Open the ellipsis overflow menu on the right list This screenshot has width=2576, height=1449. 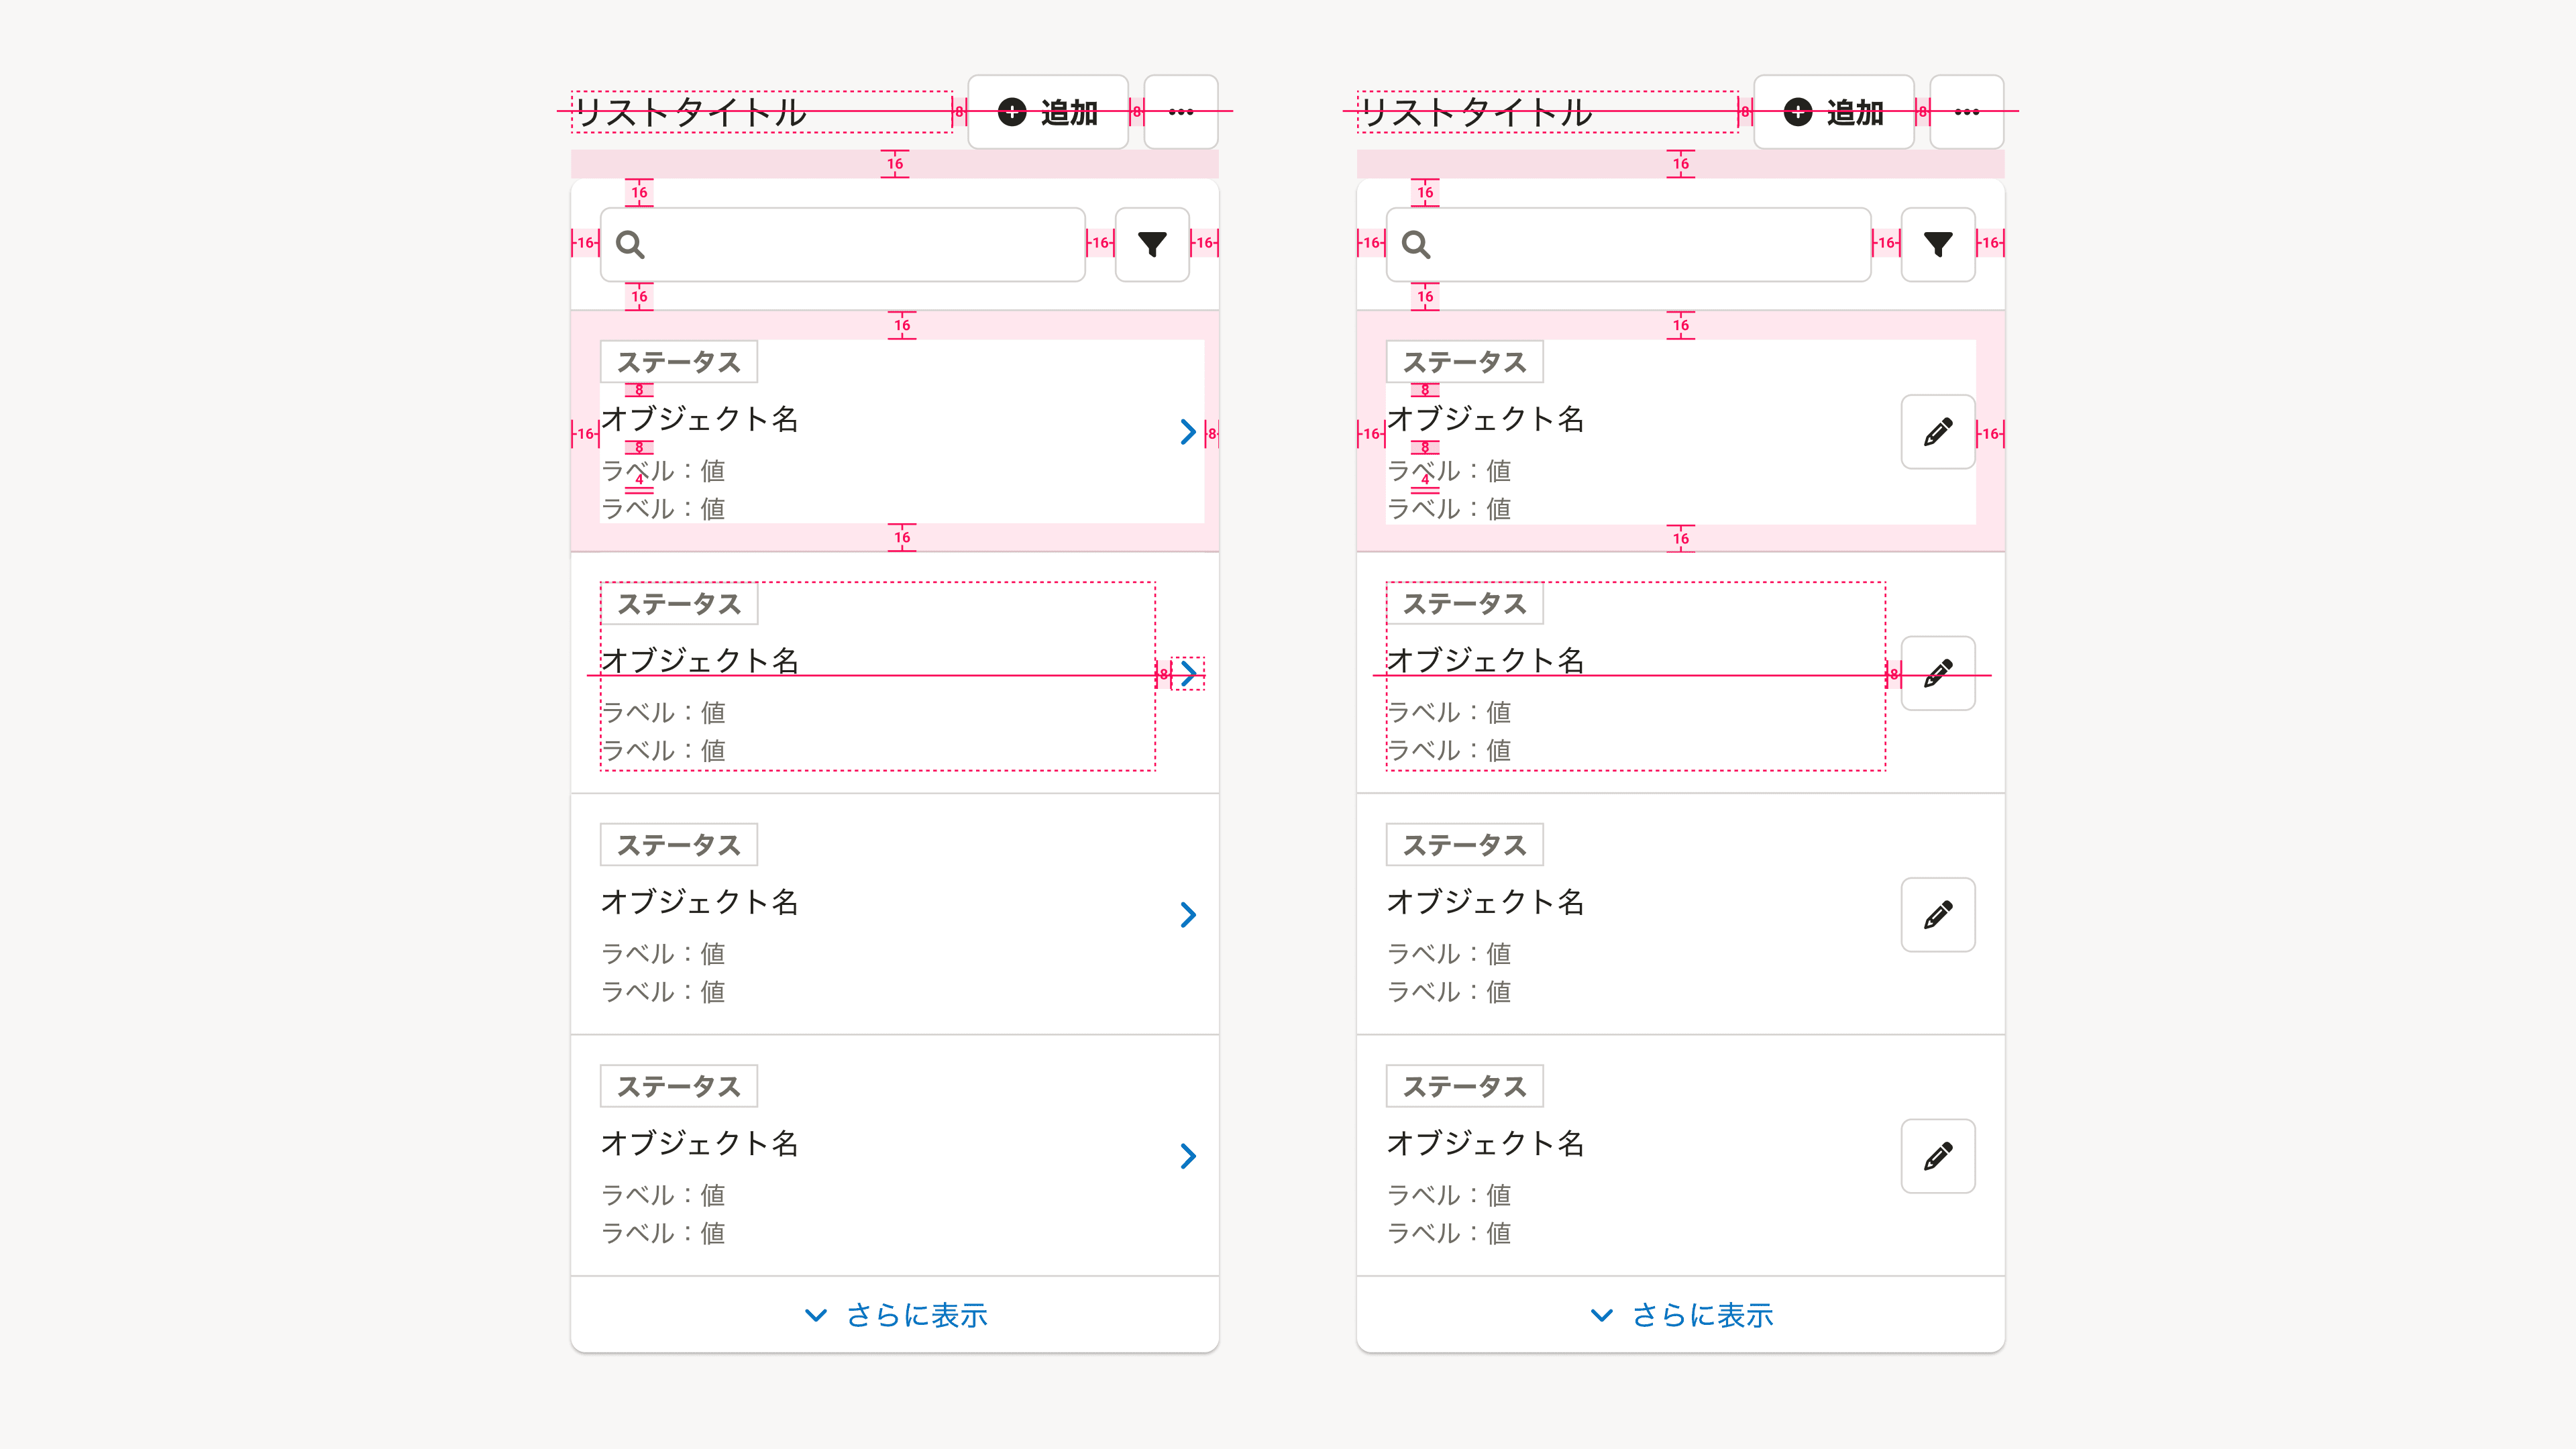click(x=1966, y=112)
